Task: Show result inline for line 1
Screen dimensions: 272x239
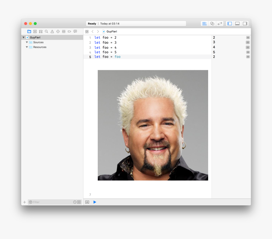Action: [x=248, y=38]
